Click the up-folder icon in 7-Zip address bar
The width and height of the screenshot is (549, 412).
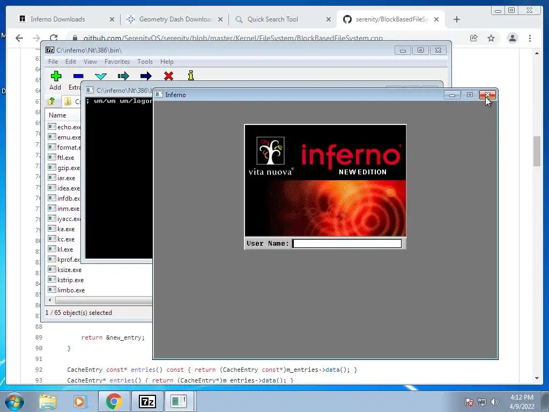[51, 101]
